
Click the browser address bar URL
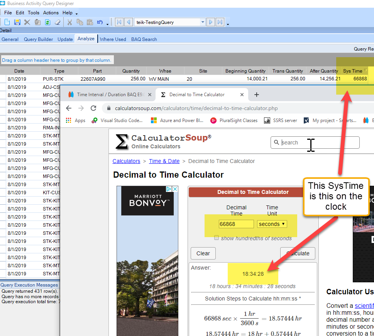(196, 109)
